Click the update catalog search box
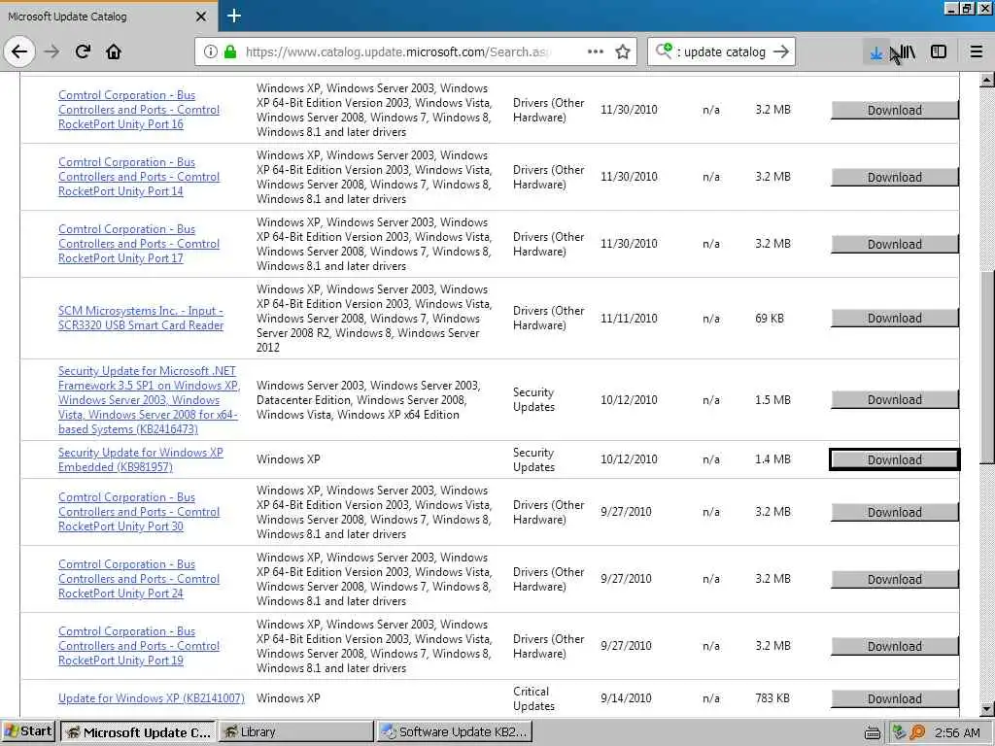Screen dimensions: 995x746 coord(723,52)
